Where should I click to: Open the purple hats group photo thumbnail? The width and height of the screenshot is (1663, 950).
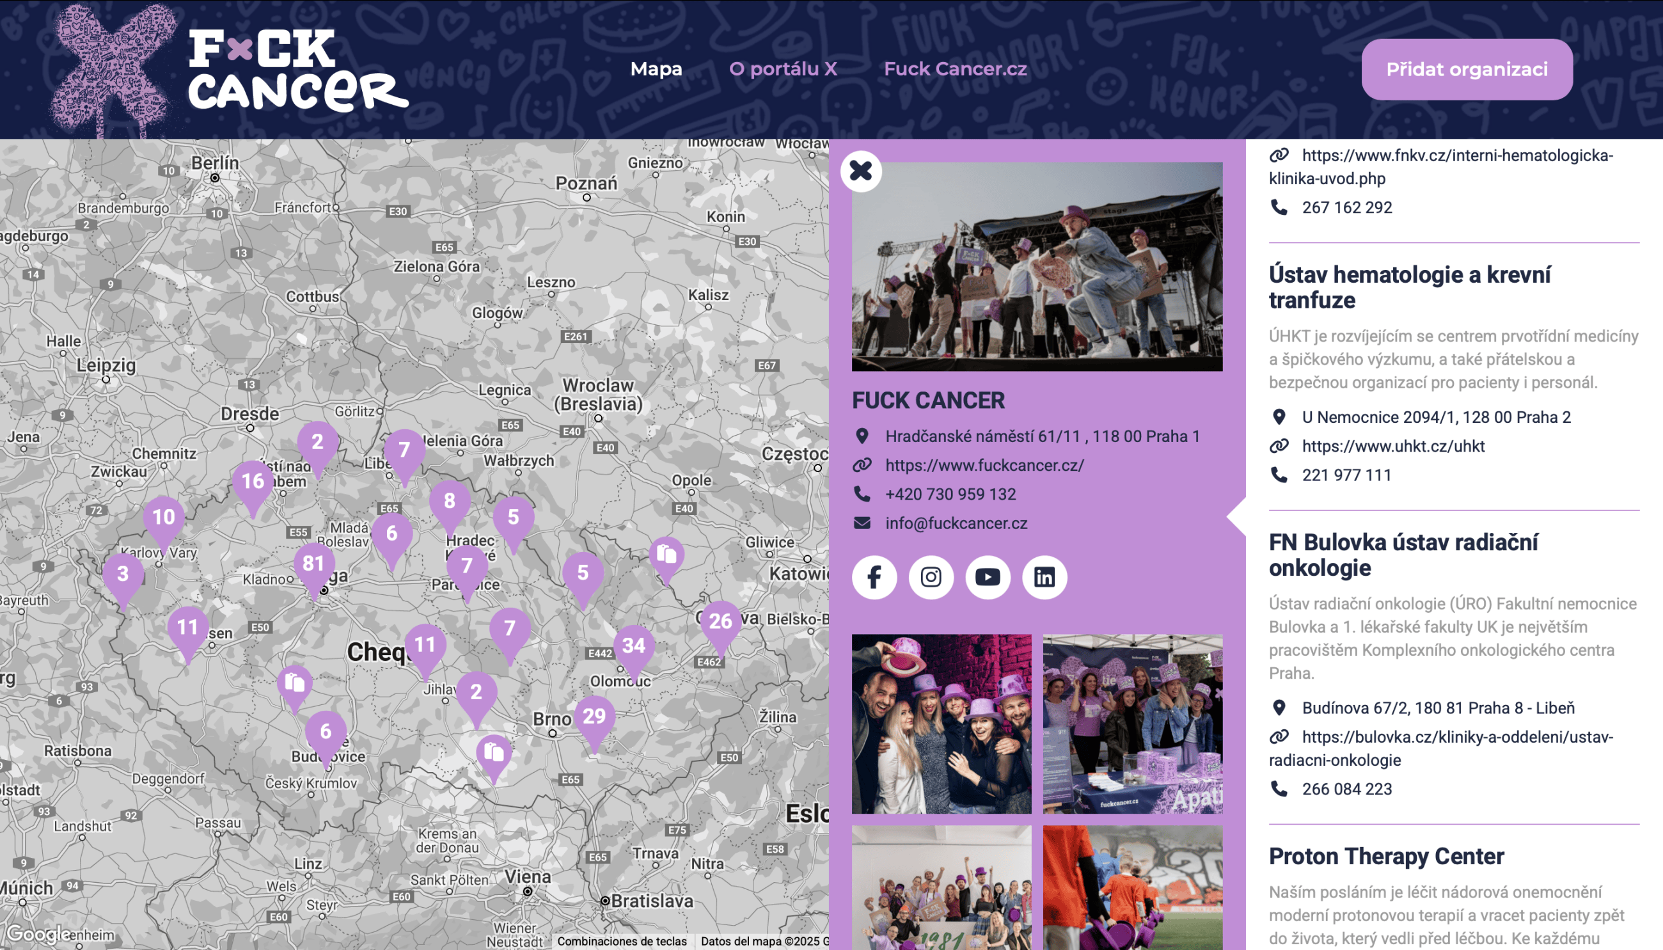pos(941,724)
